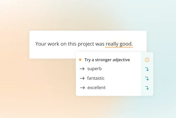Screen dimensions: 176x118
Task: Apply the teal replace arrow beside superb
Action: 147,69
